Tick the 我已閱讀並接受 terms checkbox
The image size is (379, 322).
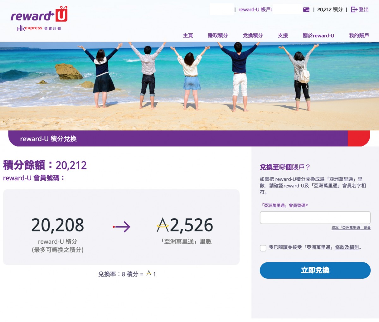263,248
